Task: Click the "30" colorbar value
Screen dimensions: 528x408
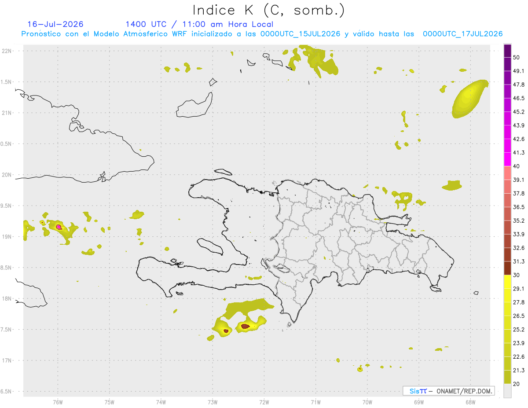Action: (x=517, y=275)
